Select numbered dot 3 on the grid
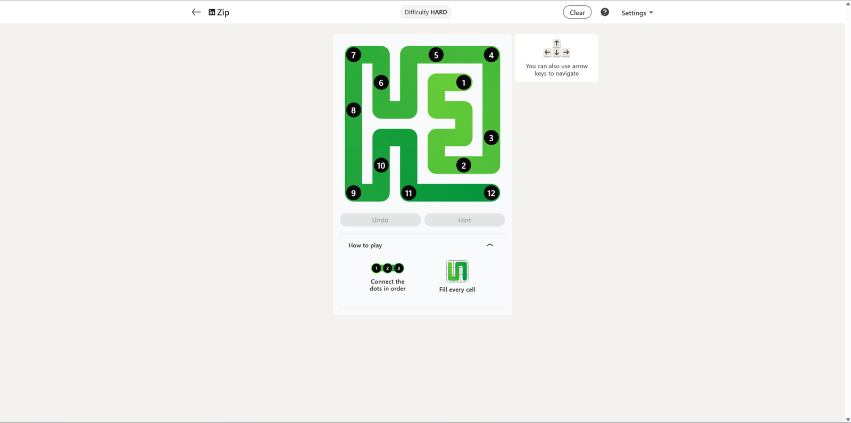This screenshot has width=851, height=423. [491, 138]
